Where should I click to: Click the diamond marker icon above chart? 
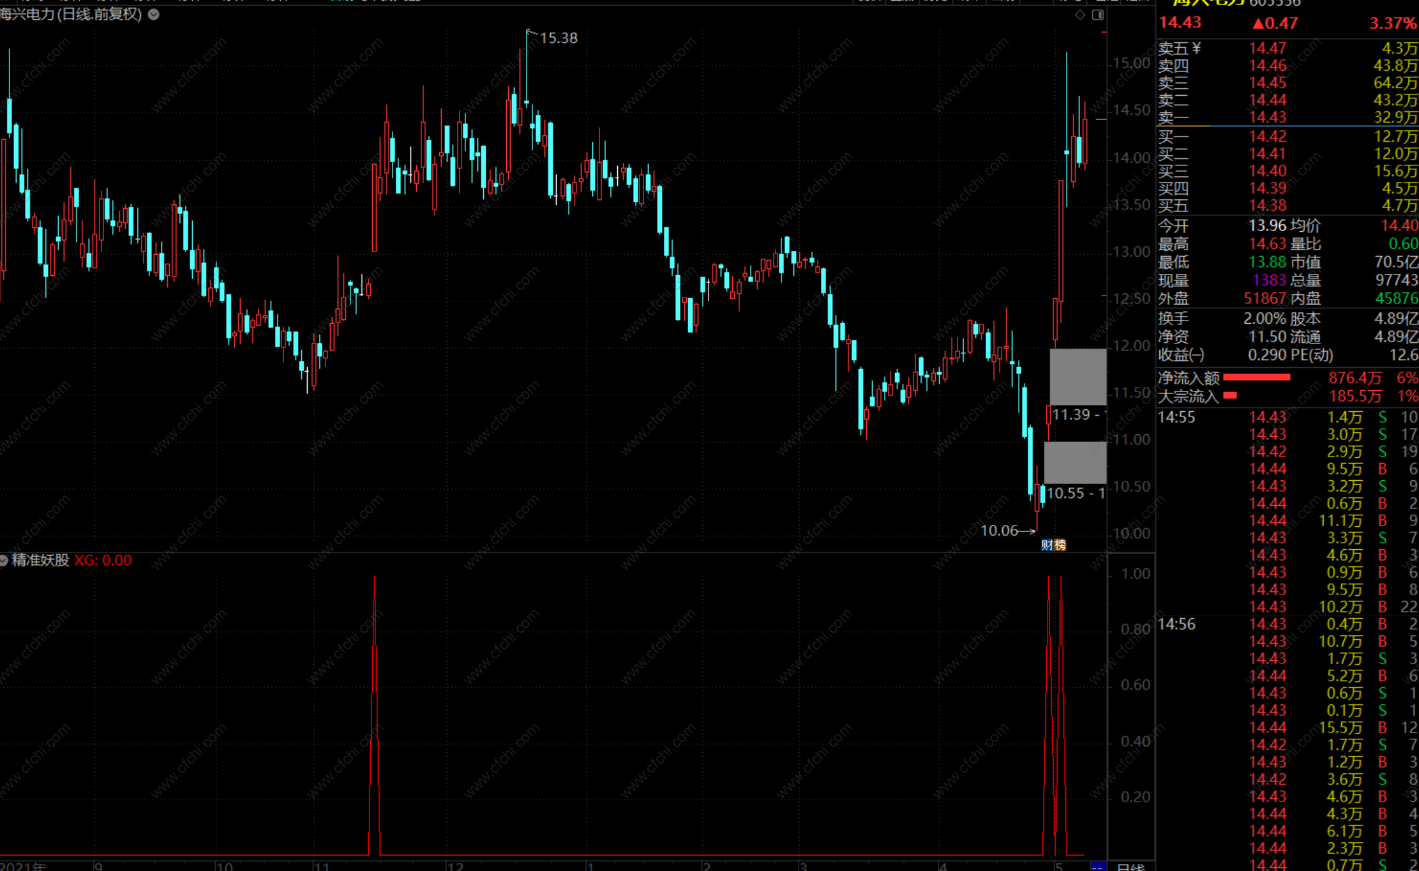[x=1080, y=15]
